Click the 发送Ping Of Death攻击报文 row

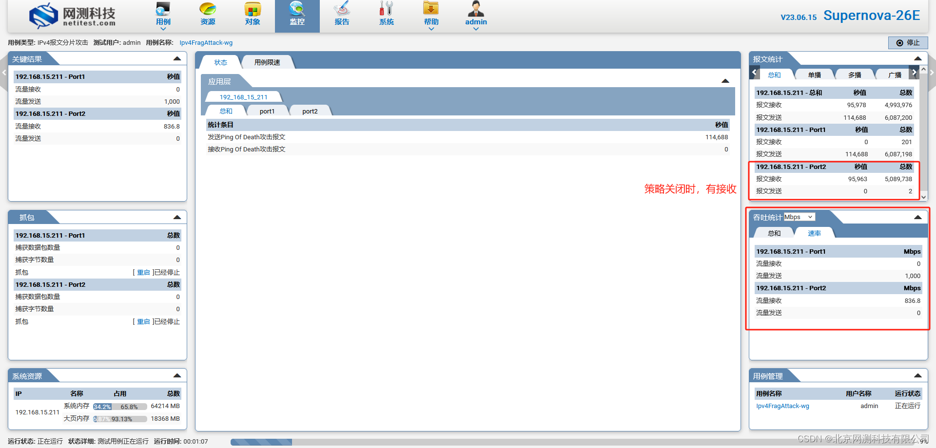468,137
